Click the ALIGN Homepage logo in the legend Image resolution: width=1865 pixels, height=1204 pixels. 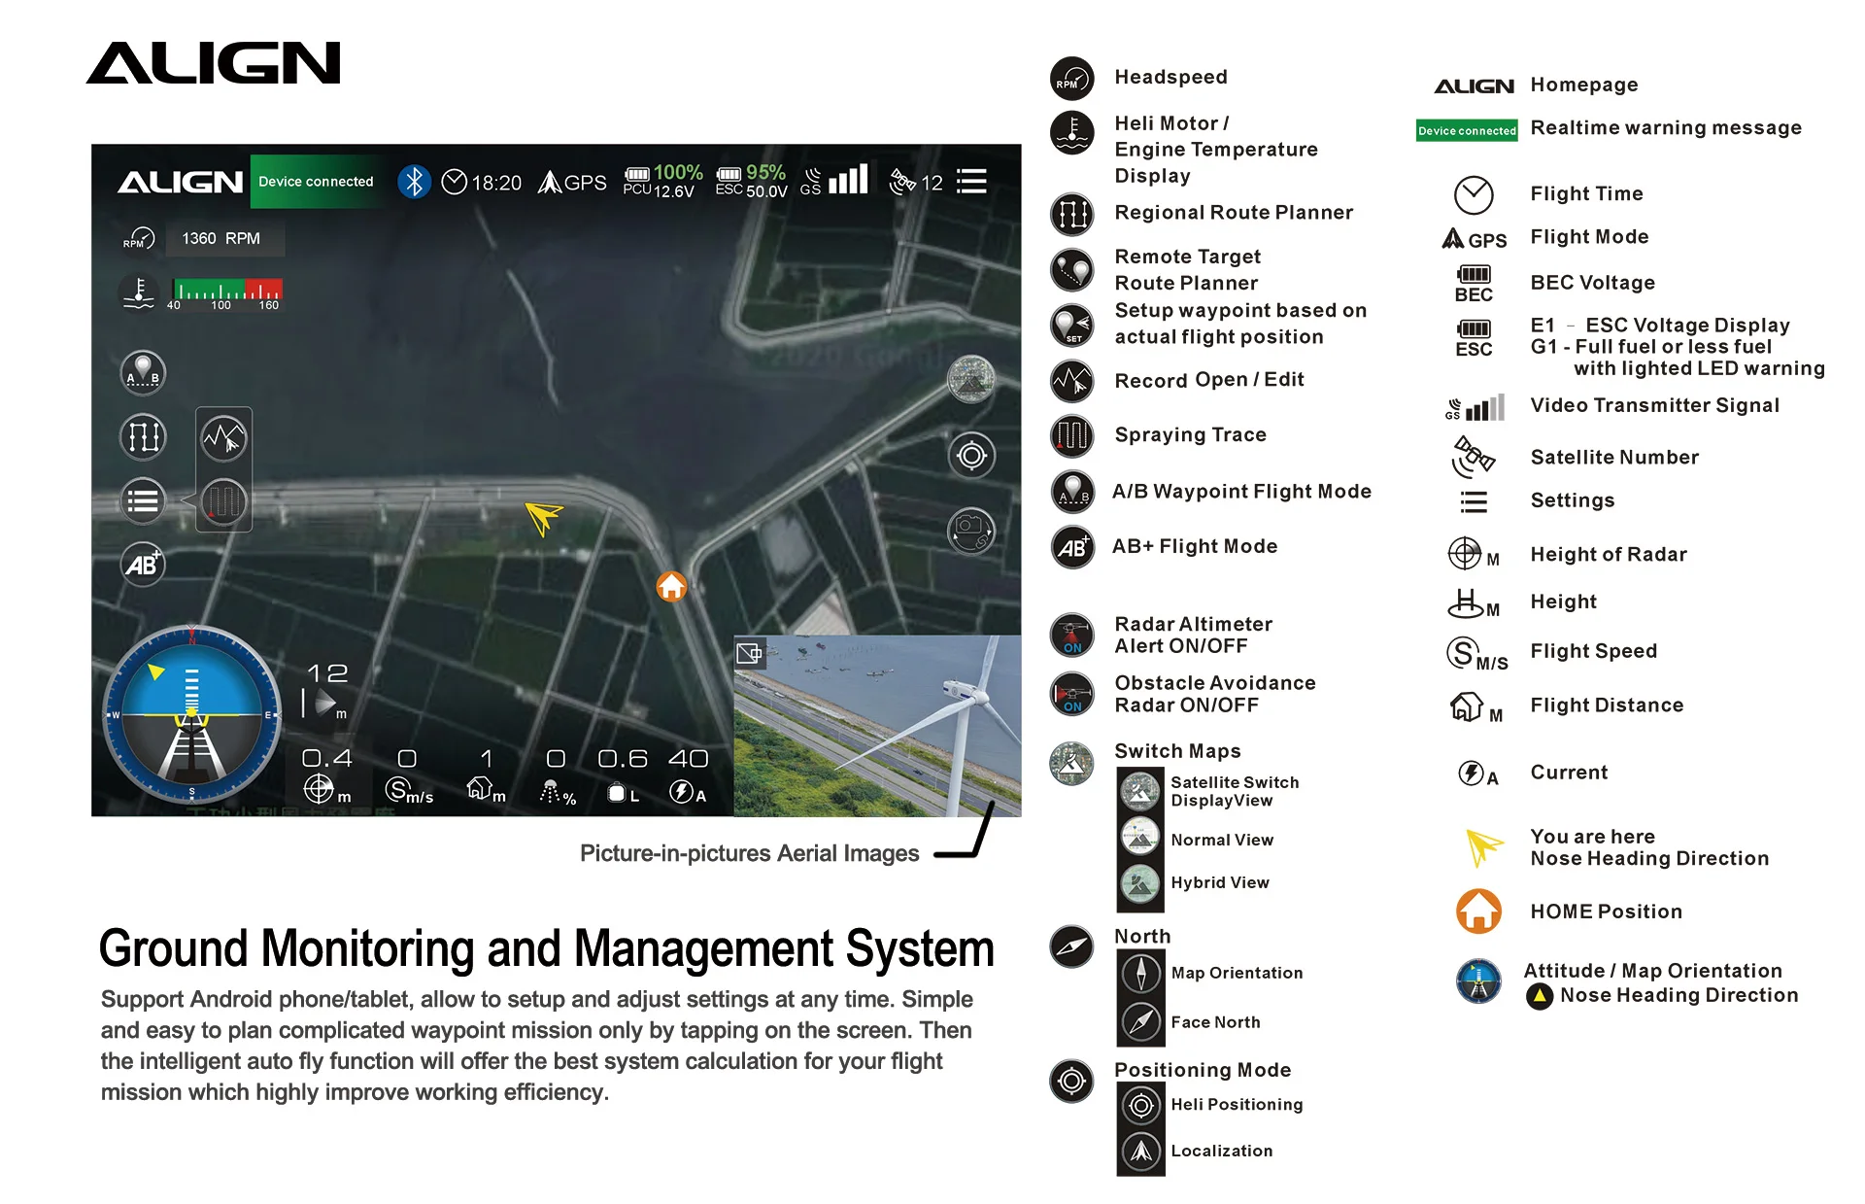coord(1474,86)
